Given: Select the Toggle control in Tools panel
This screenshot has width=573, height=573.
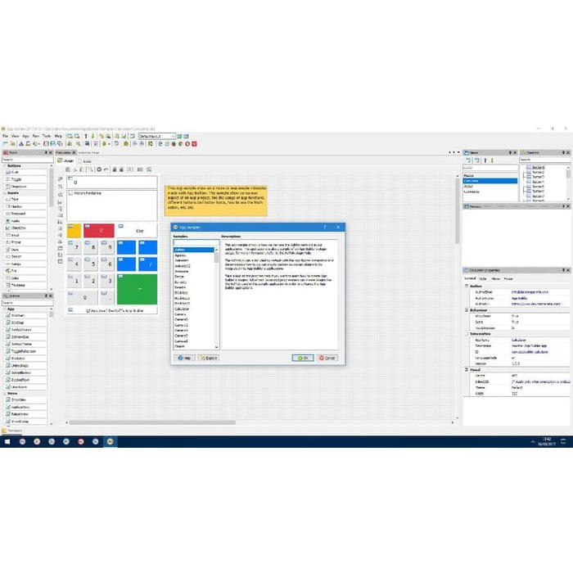Looking at the screenshot, I should click(25, 179).
